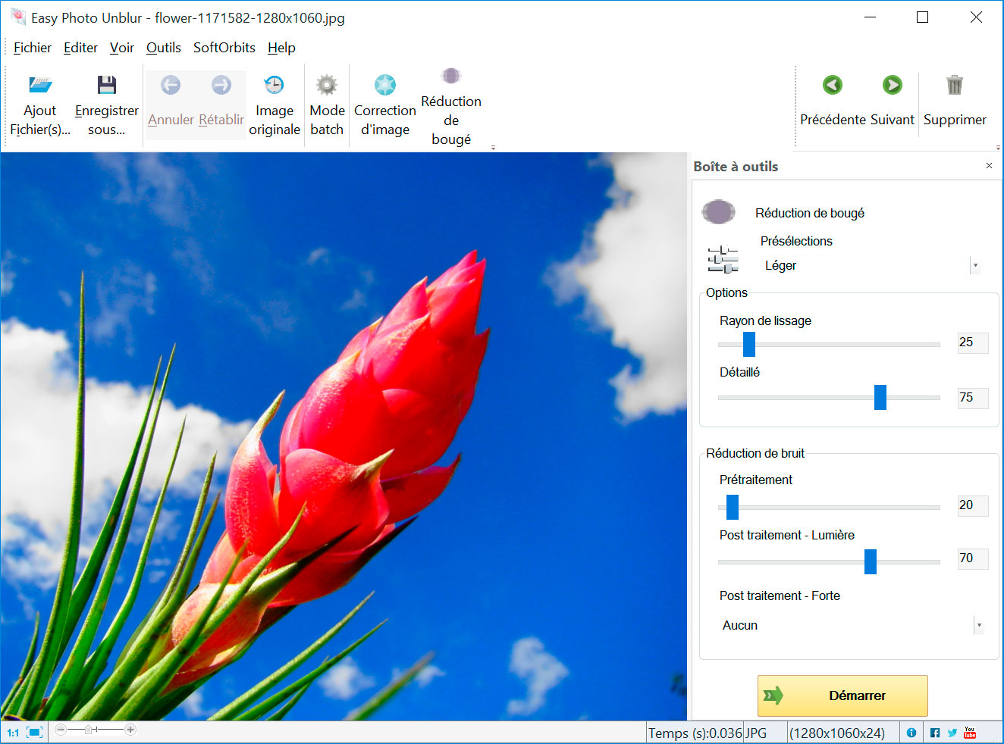The height and width of the screenshot is (744, 1004).
Task: Click the Ajout Fichier(s) add files icon
Action: pyautogui.click(x=40, y=86)
